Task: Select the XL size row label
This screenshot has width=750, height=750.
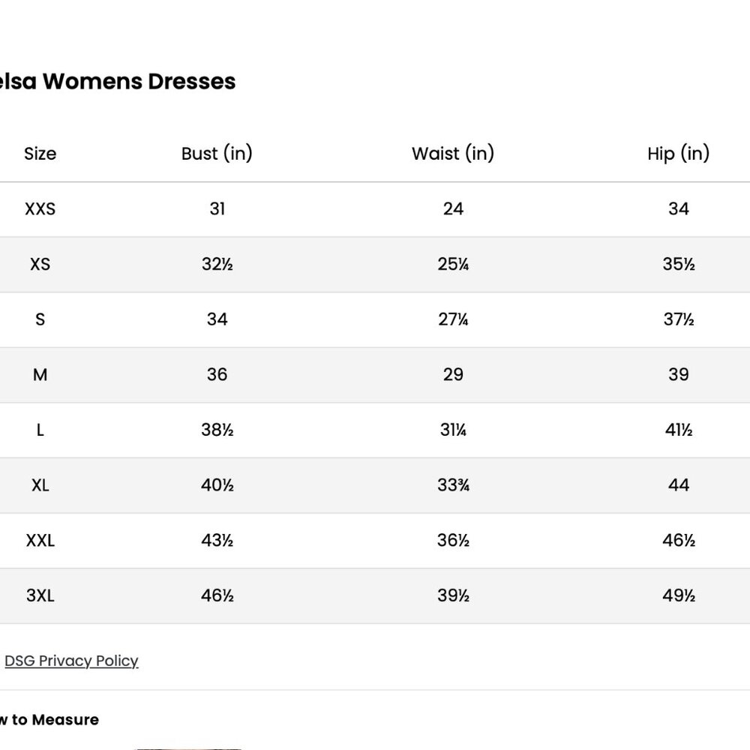Action: click(40, 485)
